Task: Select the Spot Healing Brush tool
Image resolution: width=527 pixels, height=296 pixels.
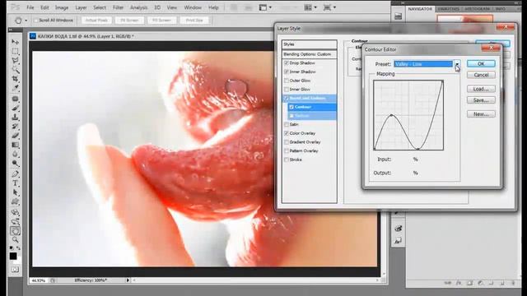Action: 15,99
